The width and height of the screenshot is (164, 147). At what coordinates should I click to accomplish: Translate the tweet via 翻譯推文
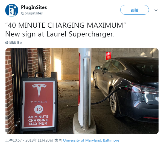tap(16, 43)
